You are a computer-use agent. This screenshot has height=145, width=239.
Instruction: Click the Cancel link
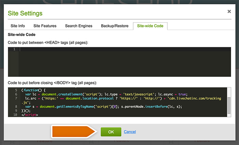(130, 132)
